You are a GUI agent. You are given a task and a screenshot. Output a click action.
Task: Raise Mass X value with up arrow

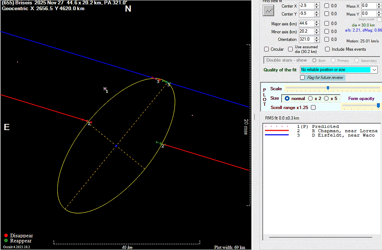click(379, 4)
